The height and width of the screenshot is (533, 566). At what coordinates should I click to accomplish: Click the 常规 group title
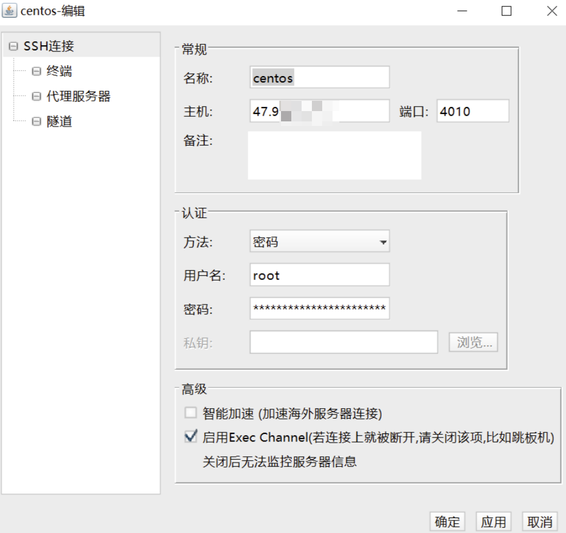tap(194, 49)
